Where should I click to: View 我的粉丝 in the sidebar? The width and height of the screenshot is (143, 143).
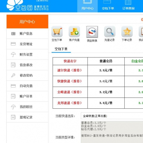coord(27,107)
